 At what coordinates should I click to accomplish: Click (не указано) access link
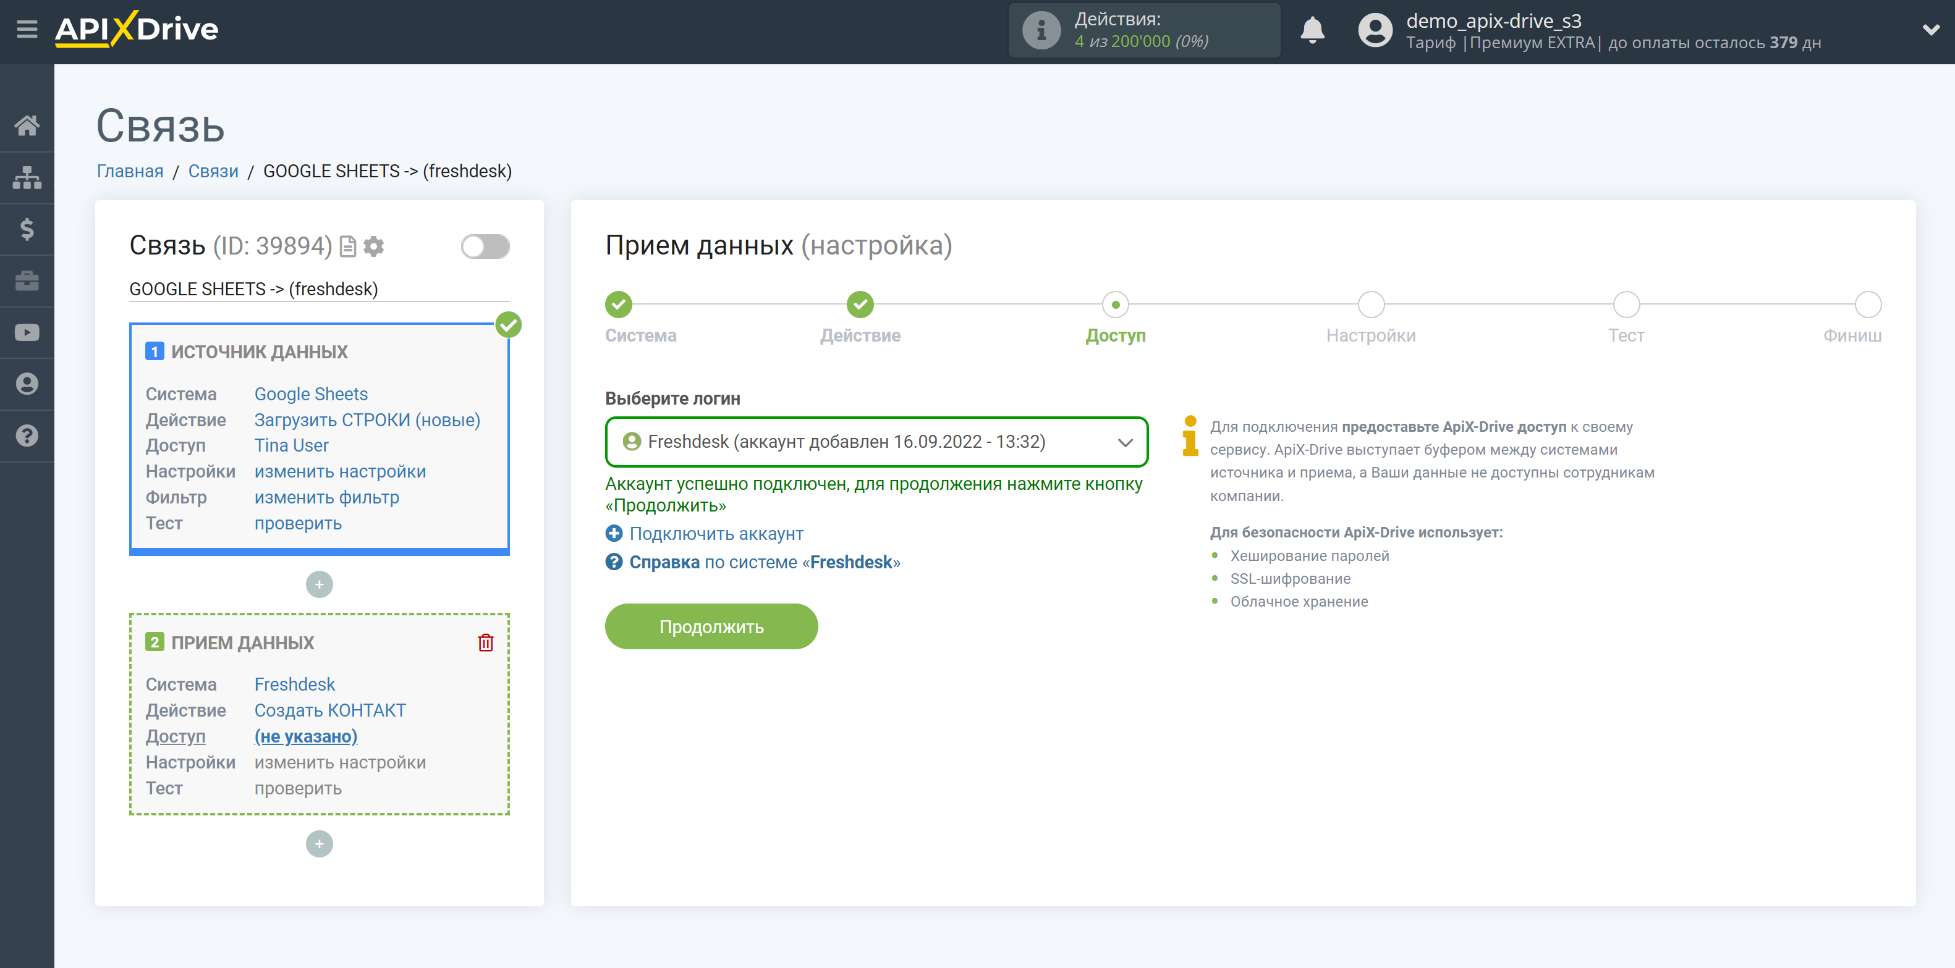click(x=306, y=736)
